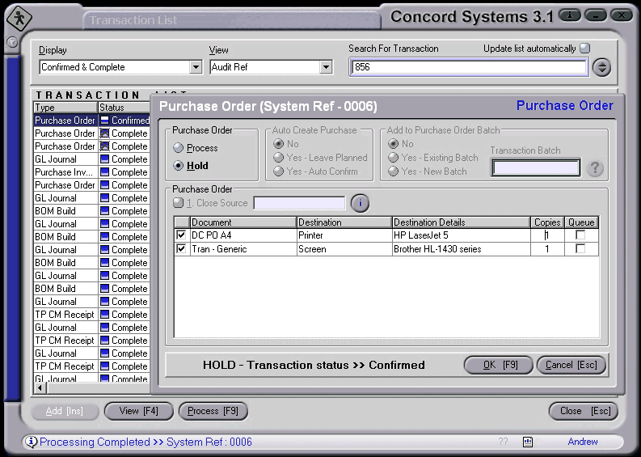Click the Add [Ins] button
This screenshot has width=641, height=457.
tap(65, 411)
